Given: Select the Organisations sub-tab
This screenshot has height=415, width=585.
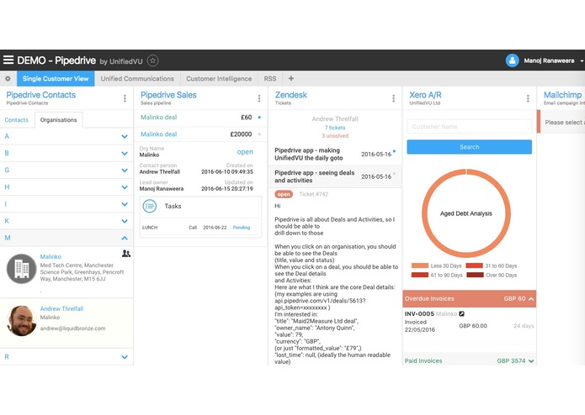Looking at the screenshot, I should pyautogui.click(x=59, y=120).
